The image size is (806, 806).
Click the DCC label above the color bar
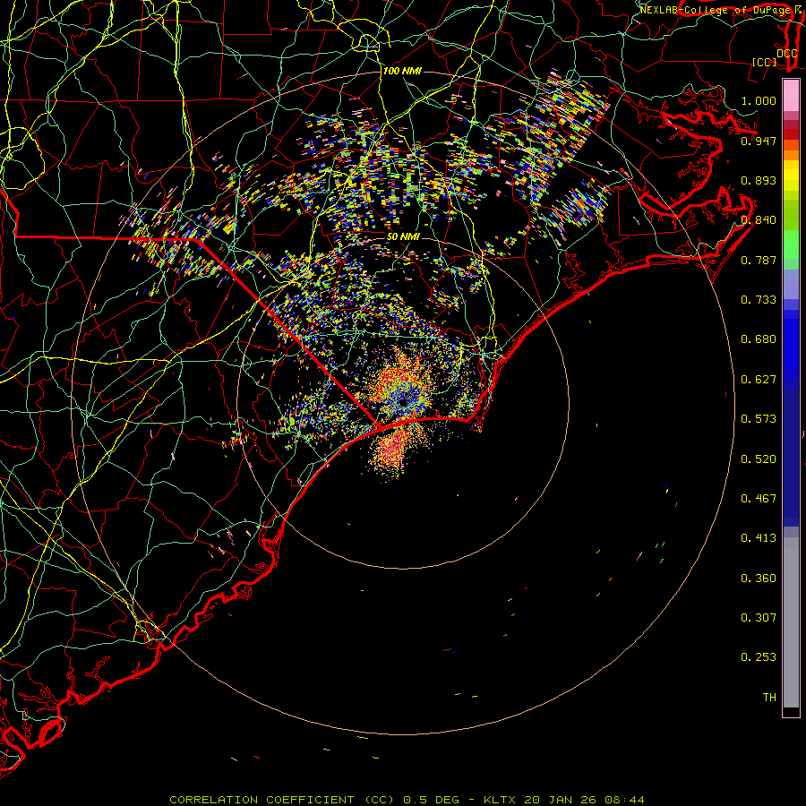(x=787, y=54)
